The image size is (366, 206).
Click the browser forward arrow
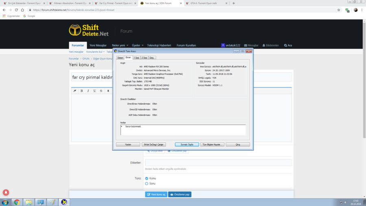(10, 10)
